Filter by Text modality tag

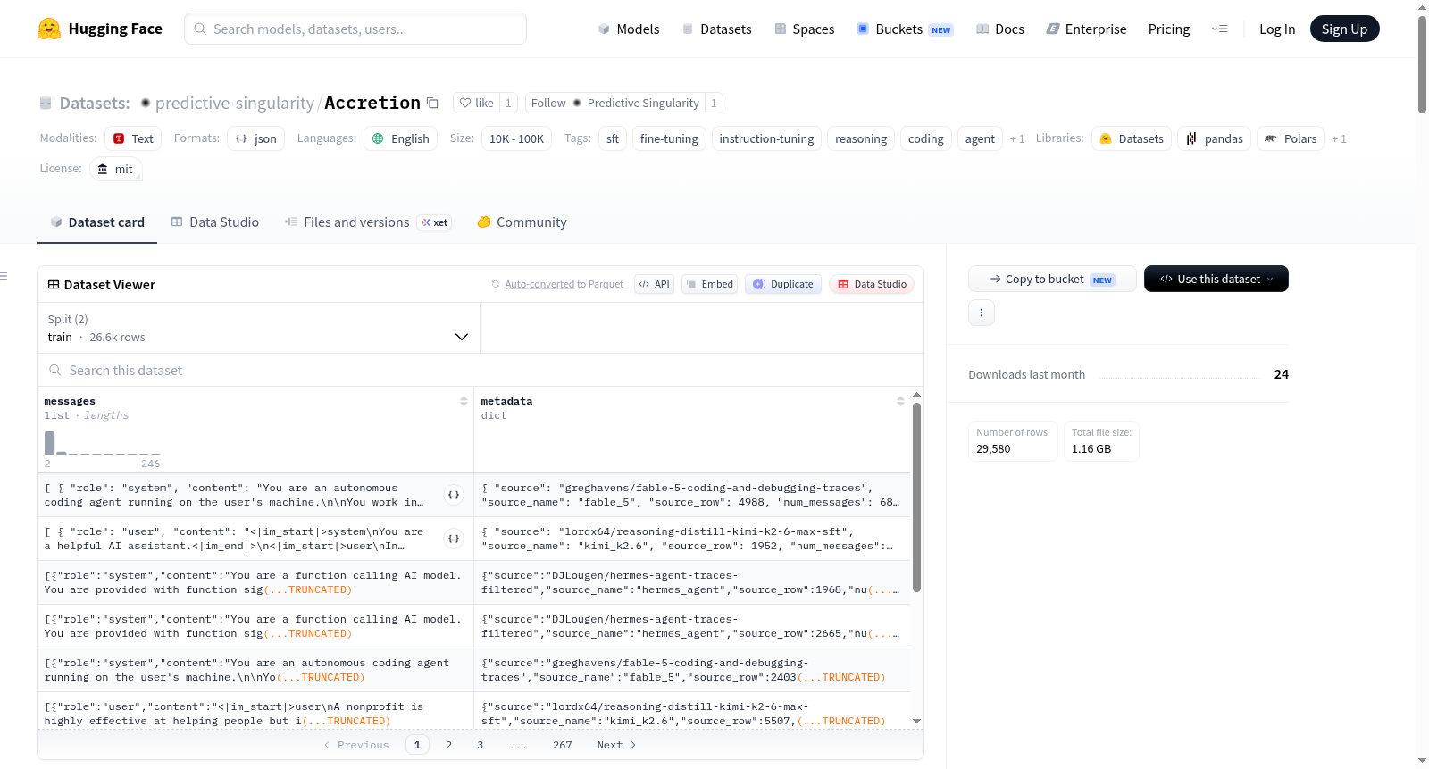(x=133, y=138)
